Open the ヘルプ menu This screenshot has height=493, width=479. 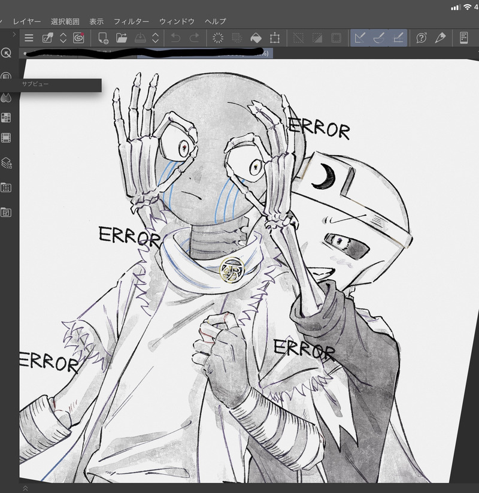[216, 22]
